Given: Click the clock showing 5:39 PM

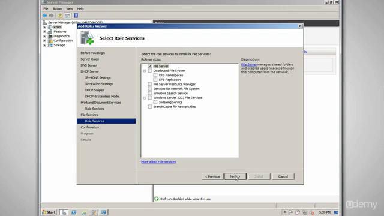Looking at the screenshot, I should coord(325,212).
